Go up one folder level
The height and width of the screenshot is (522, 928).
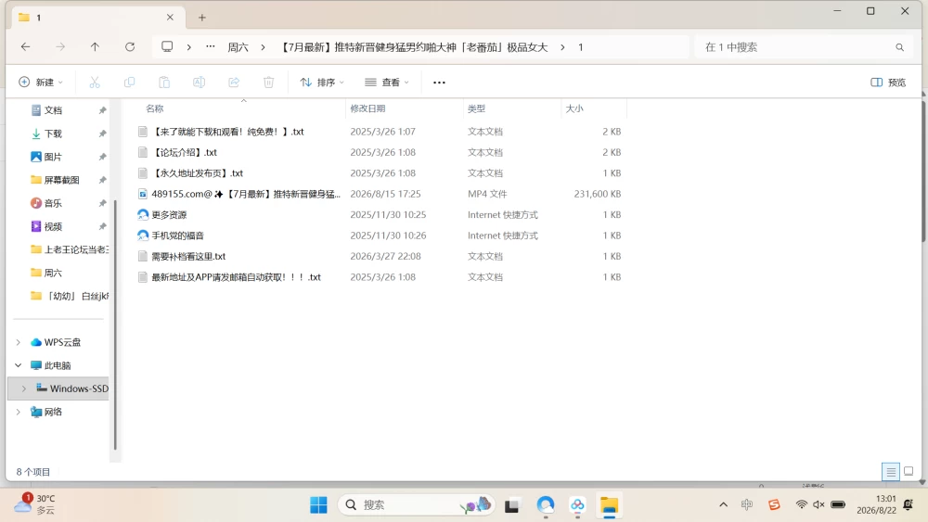click(95, 46)
